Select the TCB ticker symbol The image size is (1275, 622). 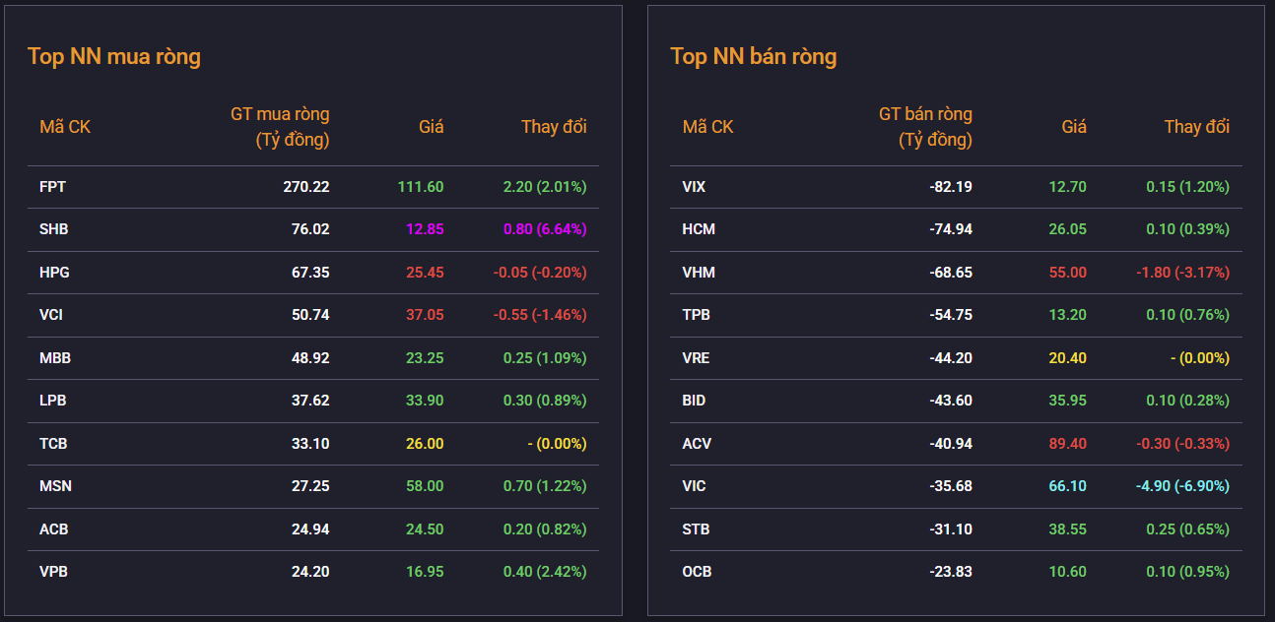coord(53,444)
